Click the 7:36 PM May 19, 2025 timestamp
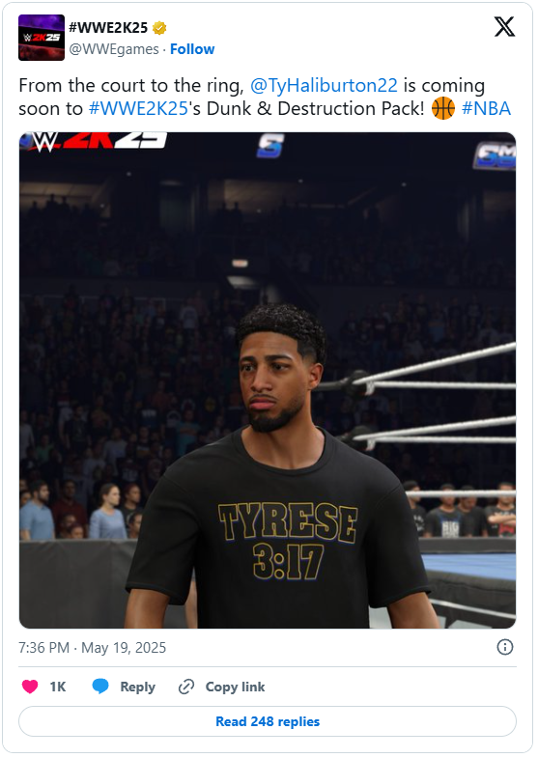 (x=93, y=647)
